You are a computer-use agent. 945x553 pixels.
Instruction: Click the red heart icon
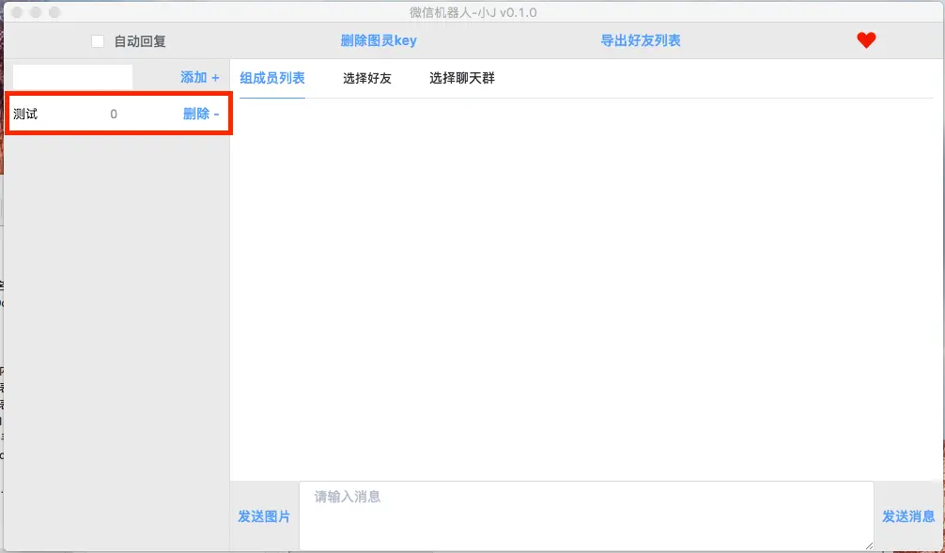[x=865, y=40]
